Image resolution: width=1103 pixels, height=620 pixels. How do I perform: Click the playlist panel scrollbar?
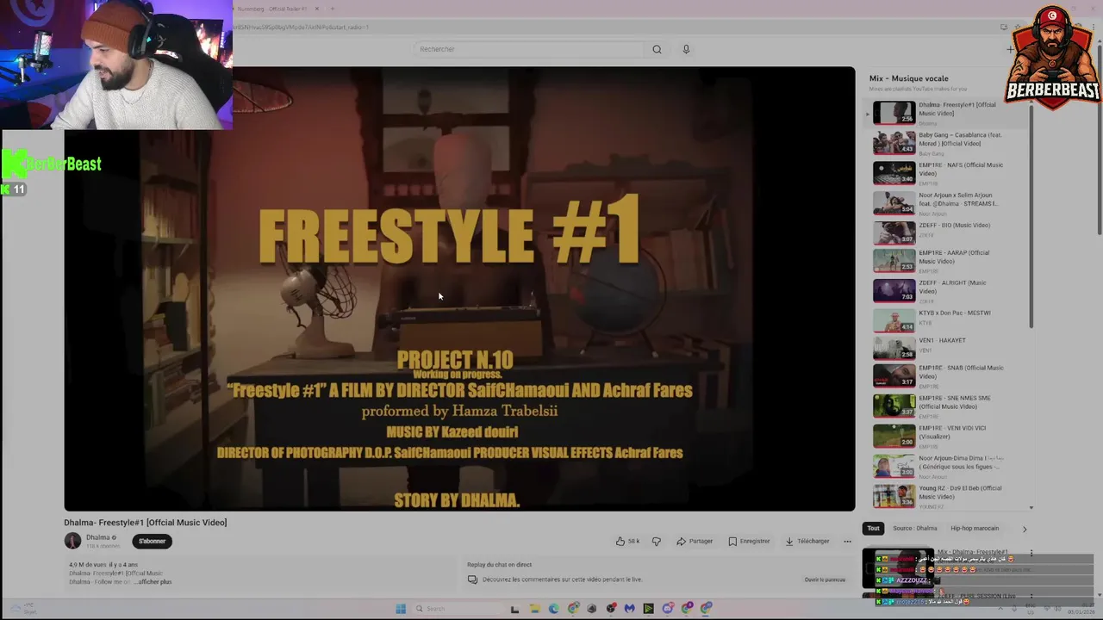[x=1031, y=215]
